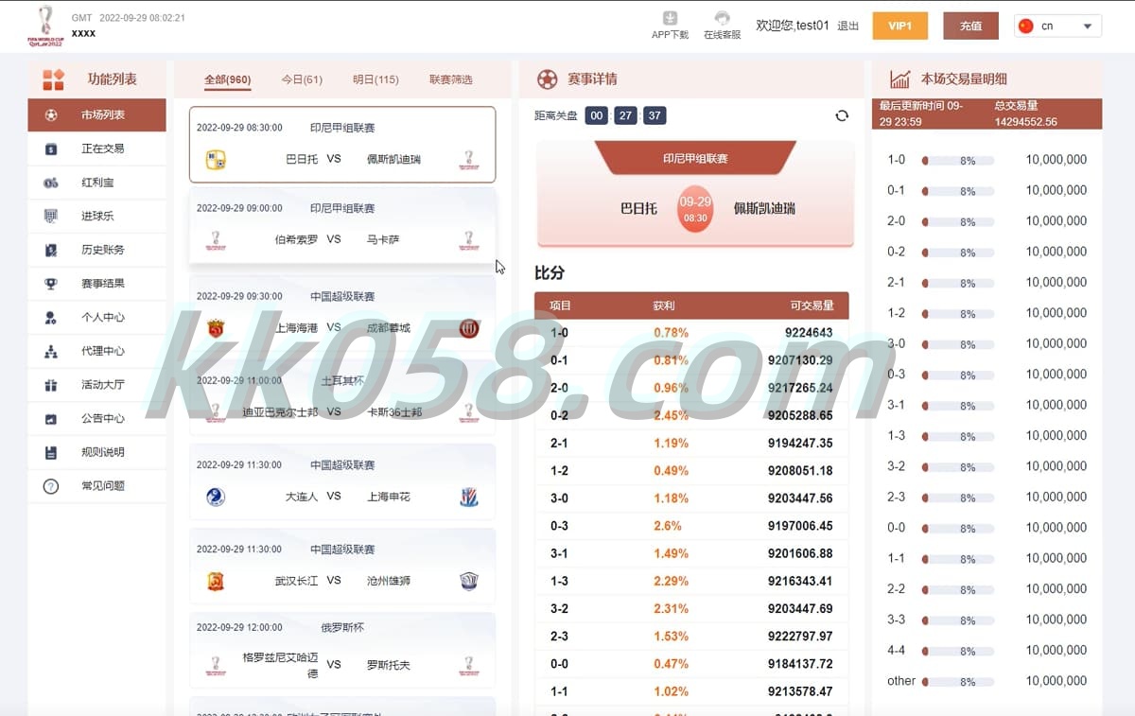
Task: Click 沧州雄狮 team badge
Action: click(x=469, y=581)
